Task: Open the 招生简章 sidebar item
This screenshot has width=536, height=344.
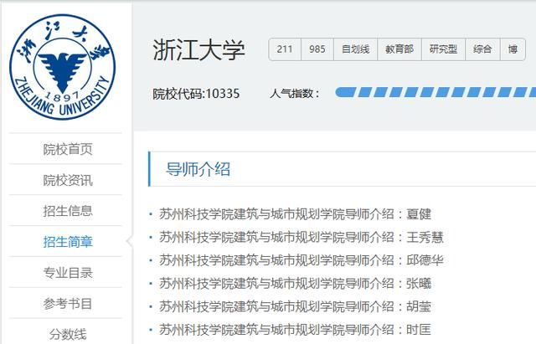Action: coord(68,242)
